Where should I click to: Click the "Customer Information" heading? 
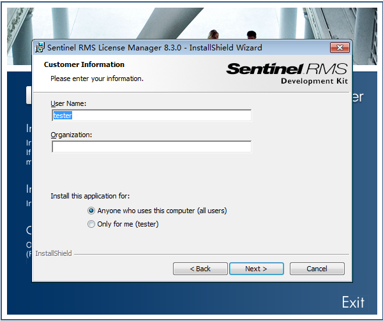pyautogui.click(x=84, y=64)
